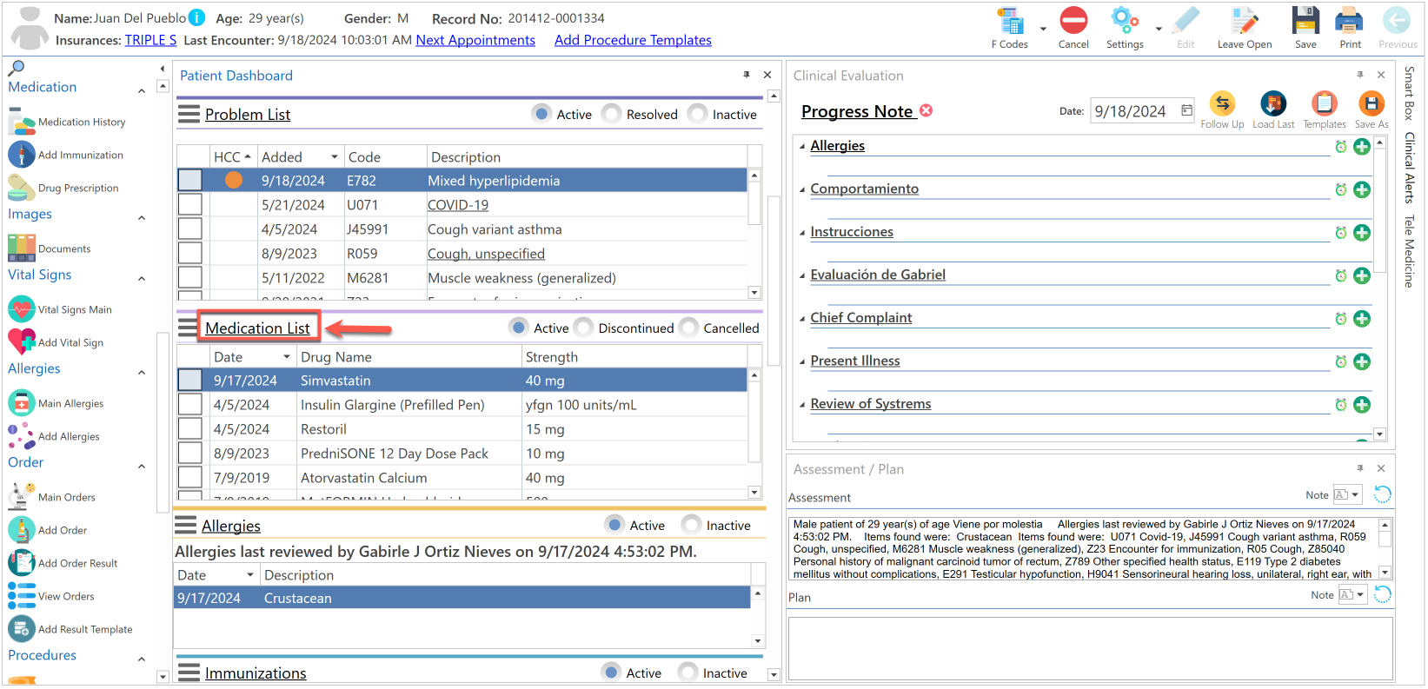Open Main Orders
Image resolution: width=1428 pixels, height=689 pixels.
click(52, 497)
